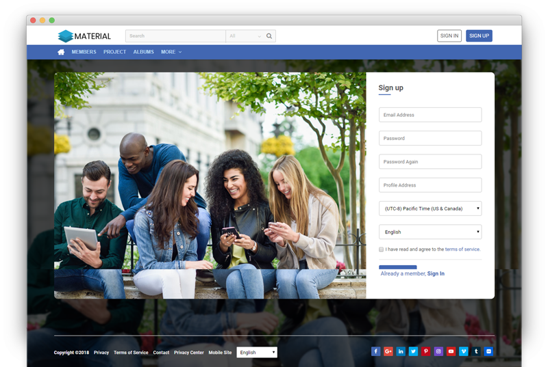Open the Instagram icon in footer
Image resolution: width=548 pixels, height=367 pixels.
point(438,351)
